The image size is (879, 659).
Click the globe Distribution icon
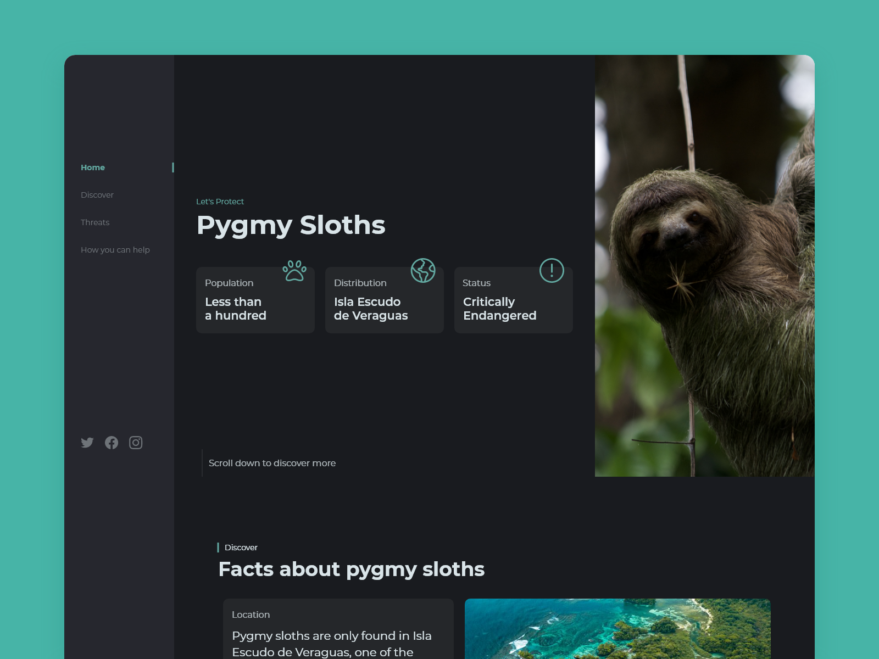click(423, 271)
